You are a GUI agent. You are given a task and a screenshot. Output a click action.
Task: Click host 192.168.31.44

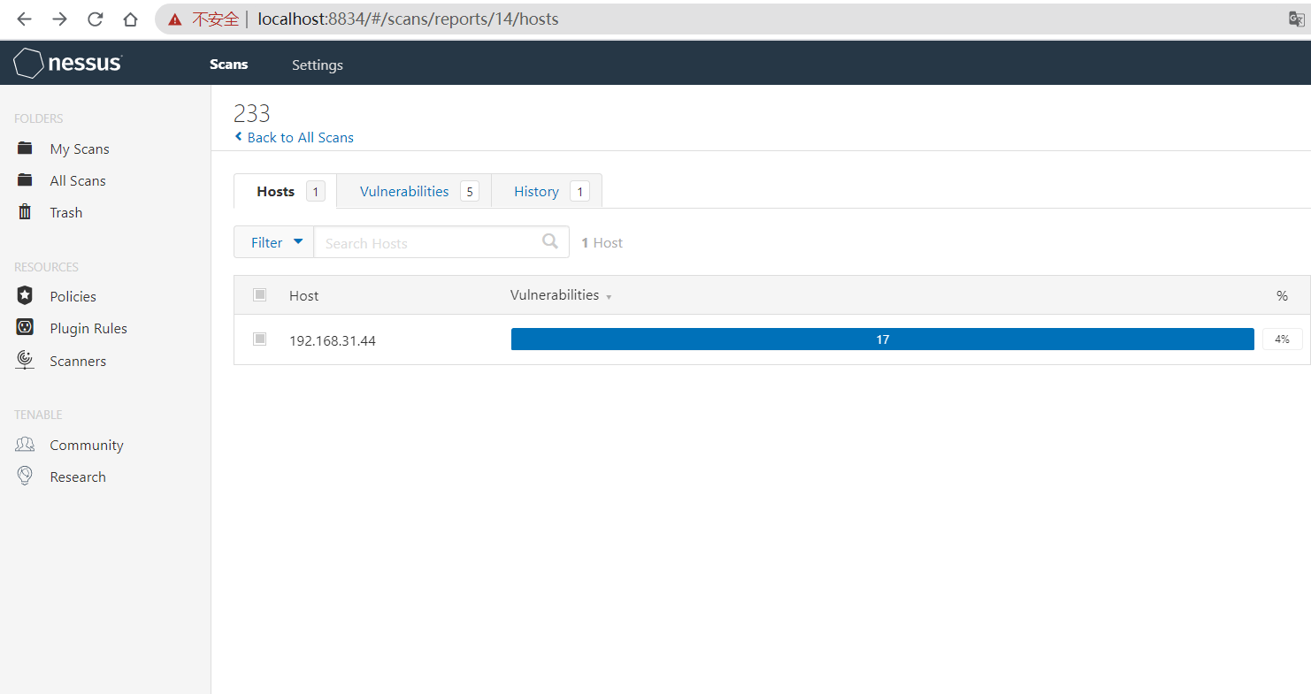[x=333, y=340]
